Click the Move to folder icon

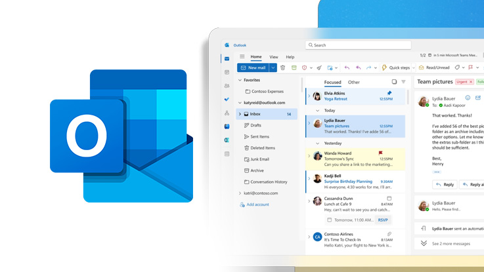(x=330, y=68)
